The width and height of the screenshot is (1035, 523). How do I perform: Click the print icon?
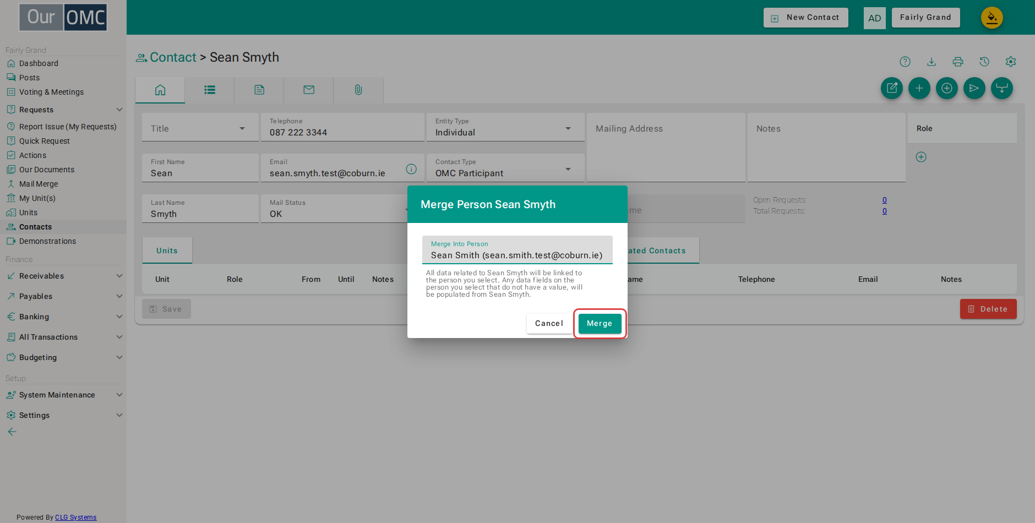958,62
